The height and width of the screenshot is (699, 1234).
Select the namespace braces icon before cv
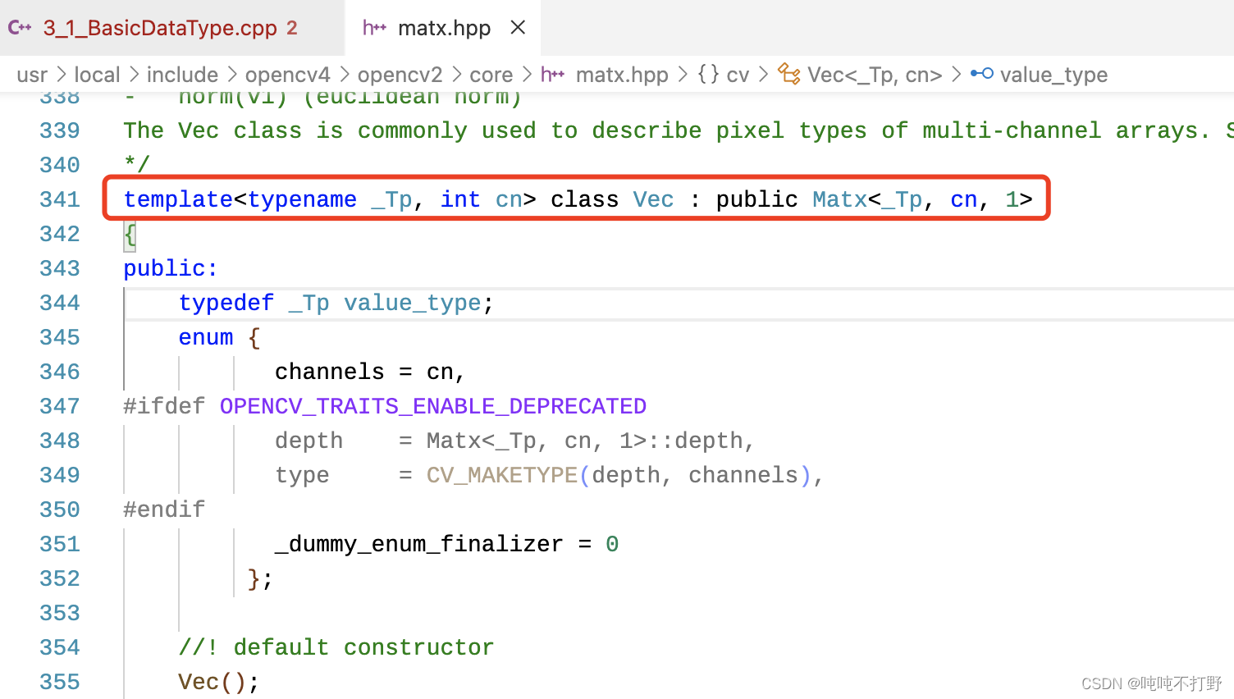coord(707,74)
